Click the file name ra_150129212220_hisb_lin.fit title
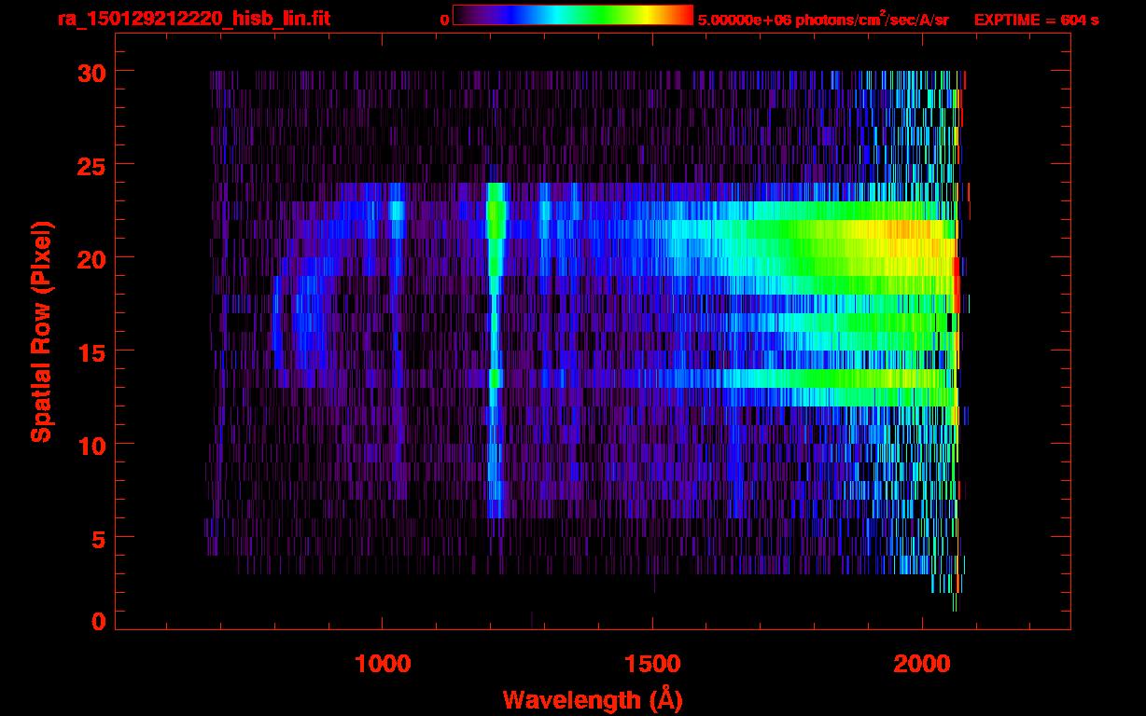 pyautogui.click(x=193, y=19)
